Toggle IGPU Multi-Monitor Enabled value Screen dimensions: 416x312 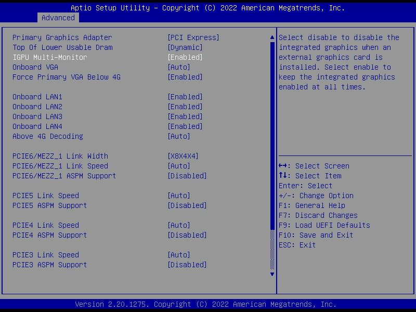(x=185, y=57)
